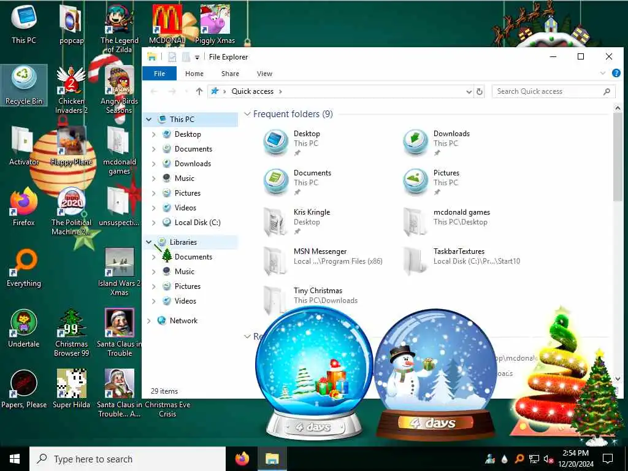
Task: Select Documents under Libraries
Action: pos(193,257)
